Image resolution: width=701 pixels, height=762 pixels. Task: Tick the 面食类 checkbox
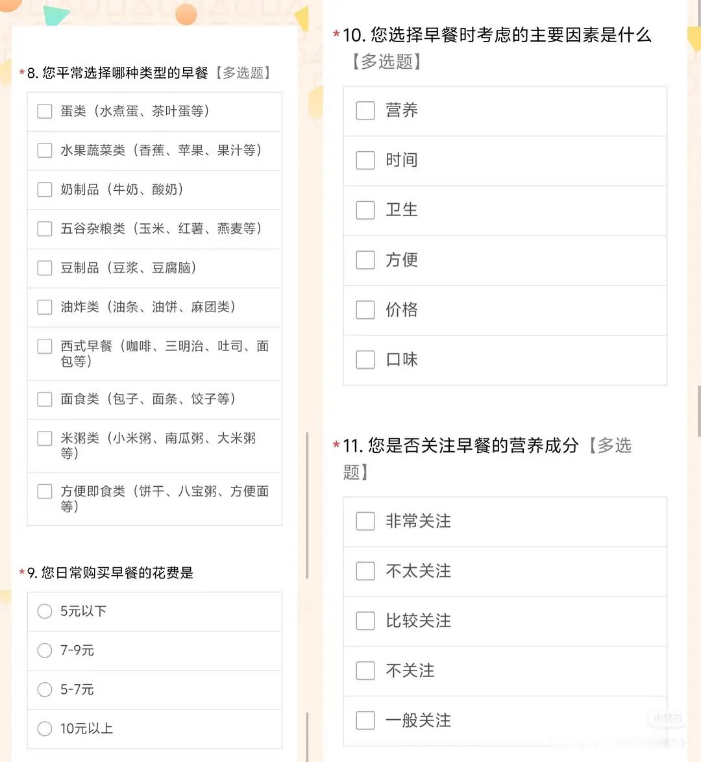[45, 399]
